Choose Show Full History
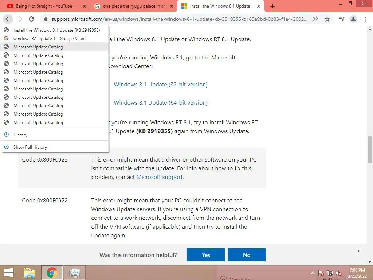 pos(55,147)
